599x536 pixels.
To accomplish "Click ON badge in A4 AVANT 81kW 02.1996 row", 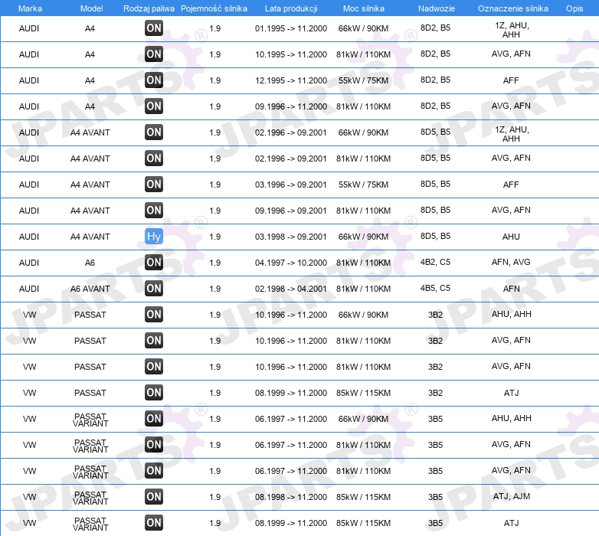I will (x=154, y=158).
